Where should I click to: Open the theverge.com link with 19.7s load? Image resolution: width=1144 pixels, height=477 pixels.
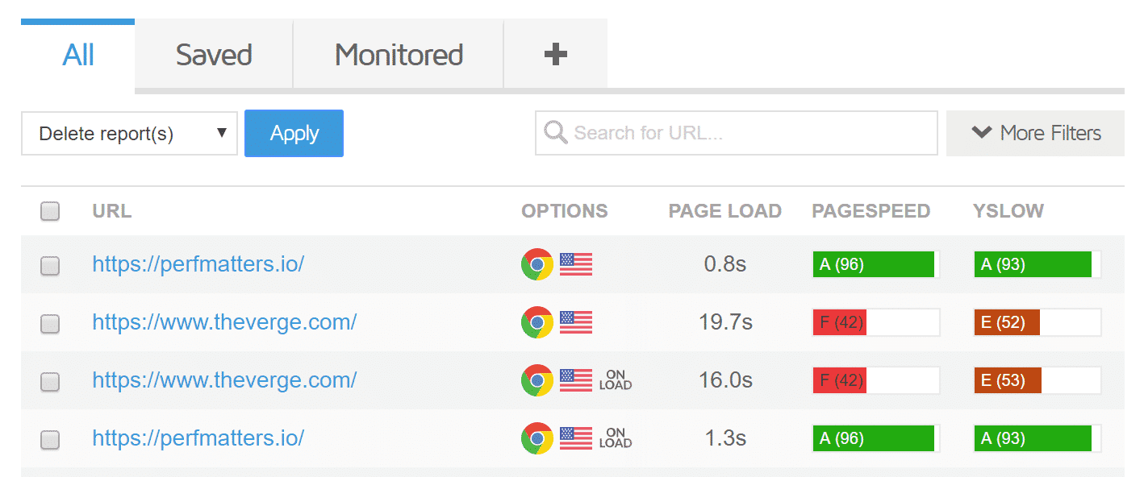click(224, 322)
